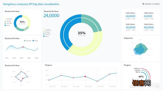Open the Daily Visitors 24,0000 value

(130, 16)
